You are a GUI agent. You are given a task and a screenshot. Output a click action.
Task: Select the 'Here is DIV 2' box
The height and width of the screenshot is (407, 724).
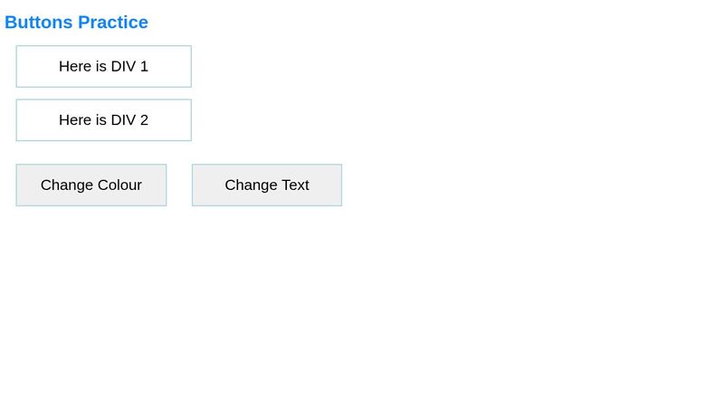point(103,120)
